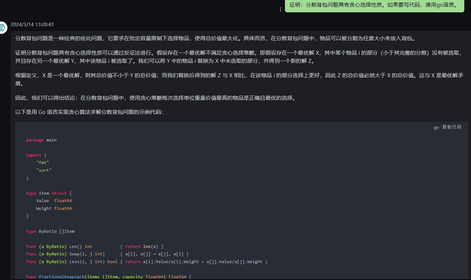Click code line type Item struct {
The image size is (471, 280).
[49, 193]
